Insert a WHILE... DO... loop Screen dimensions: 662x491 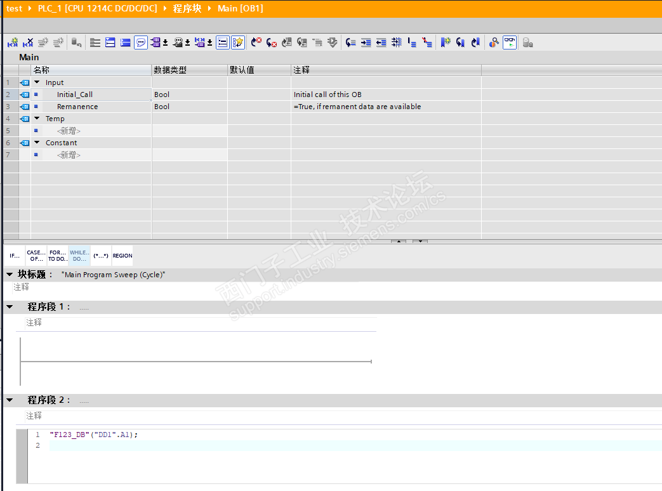(x=79, y=256)
